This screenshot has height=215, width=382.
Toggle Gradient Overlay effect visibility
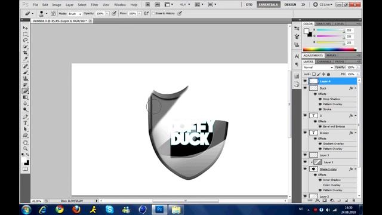click(320, 144)
